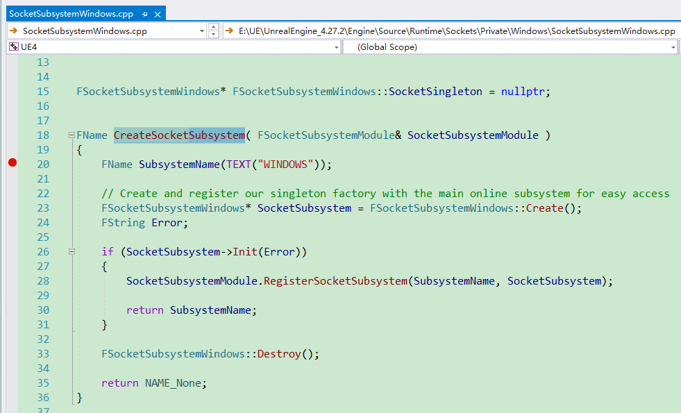681x413 pixels.
Task: Remove the breakpoint on line 20
Action: (12, 163)
